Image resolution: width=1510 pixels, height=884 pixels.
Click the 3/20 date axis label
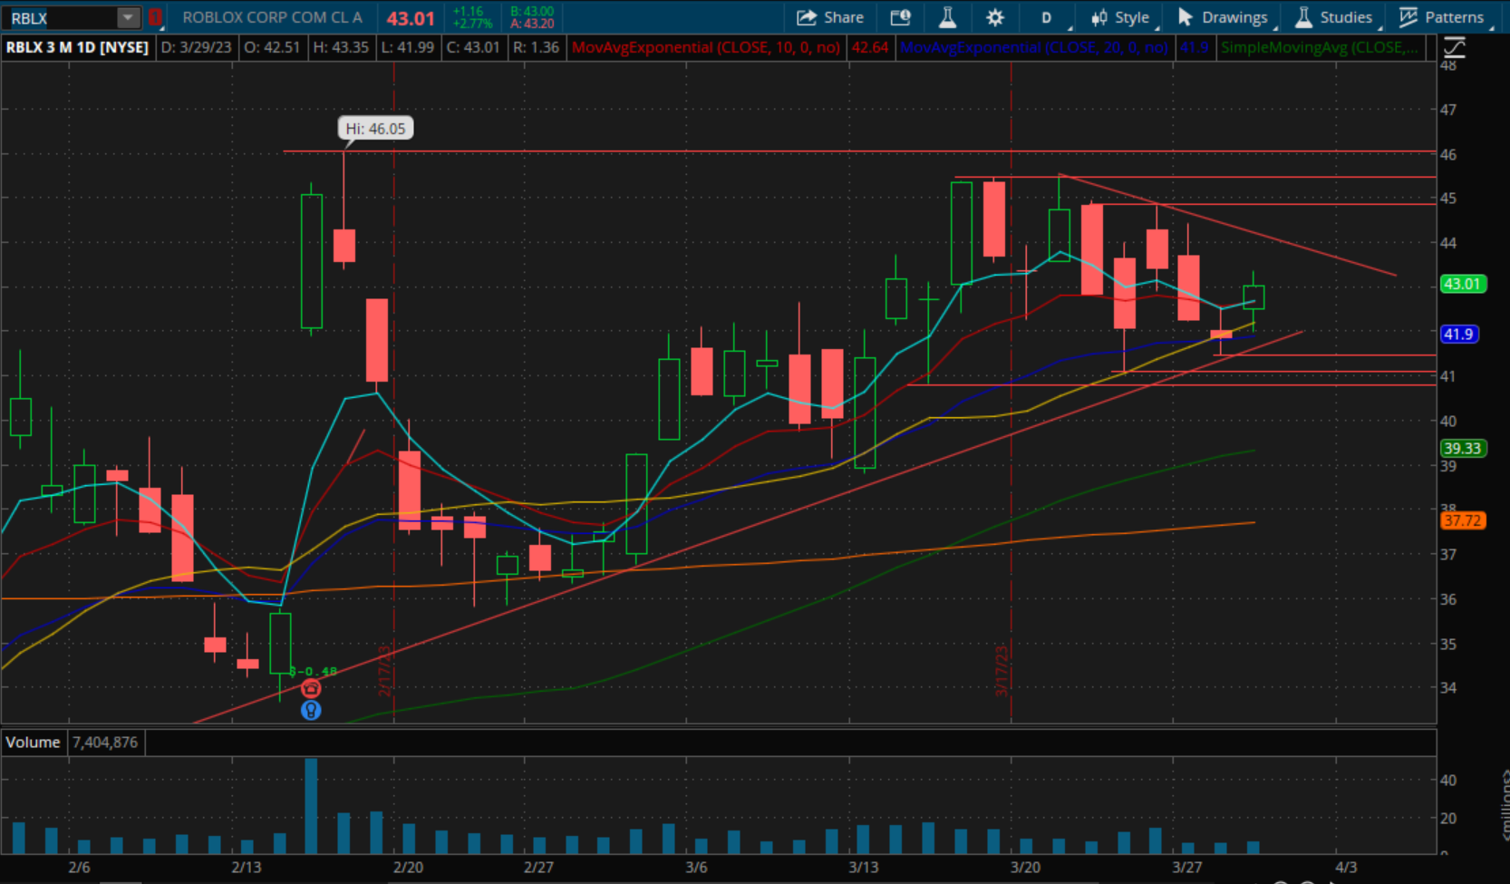coord(1026,867)
